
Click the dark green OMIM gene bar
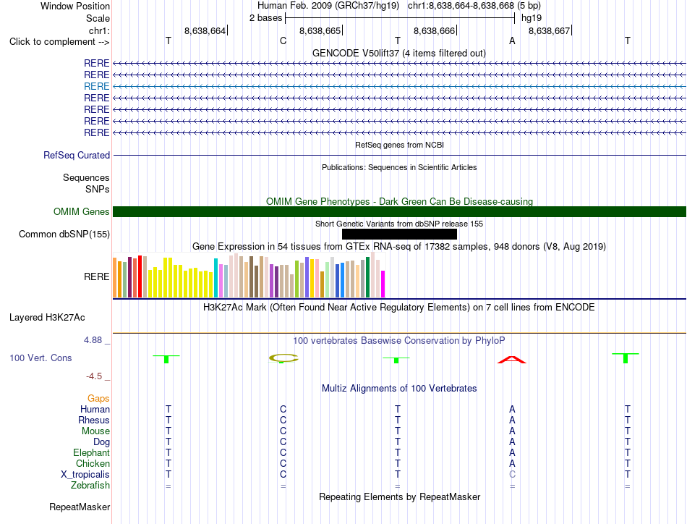pos(399,212)
